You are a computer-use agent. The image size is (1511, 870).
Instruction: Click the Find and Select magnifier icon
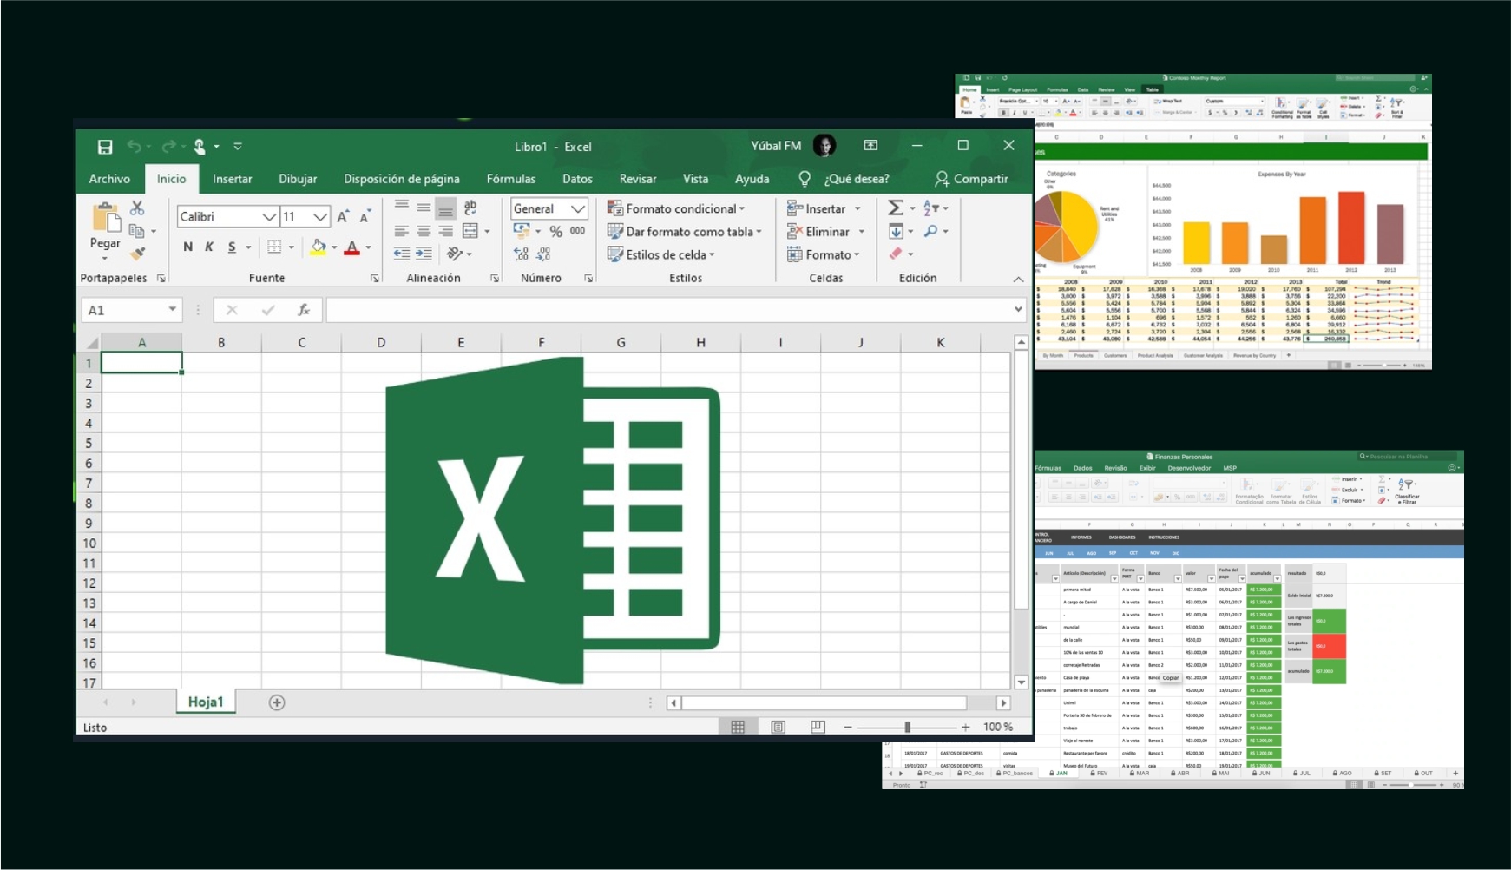(x=930, y=231)
